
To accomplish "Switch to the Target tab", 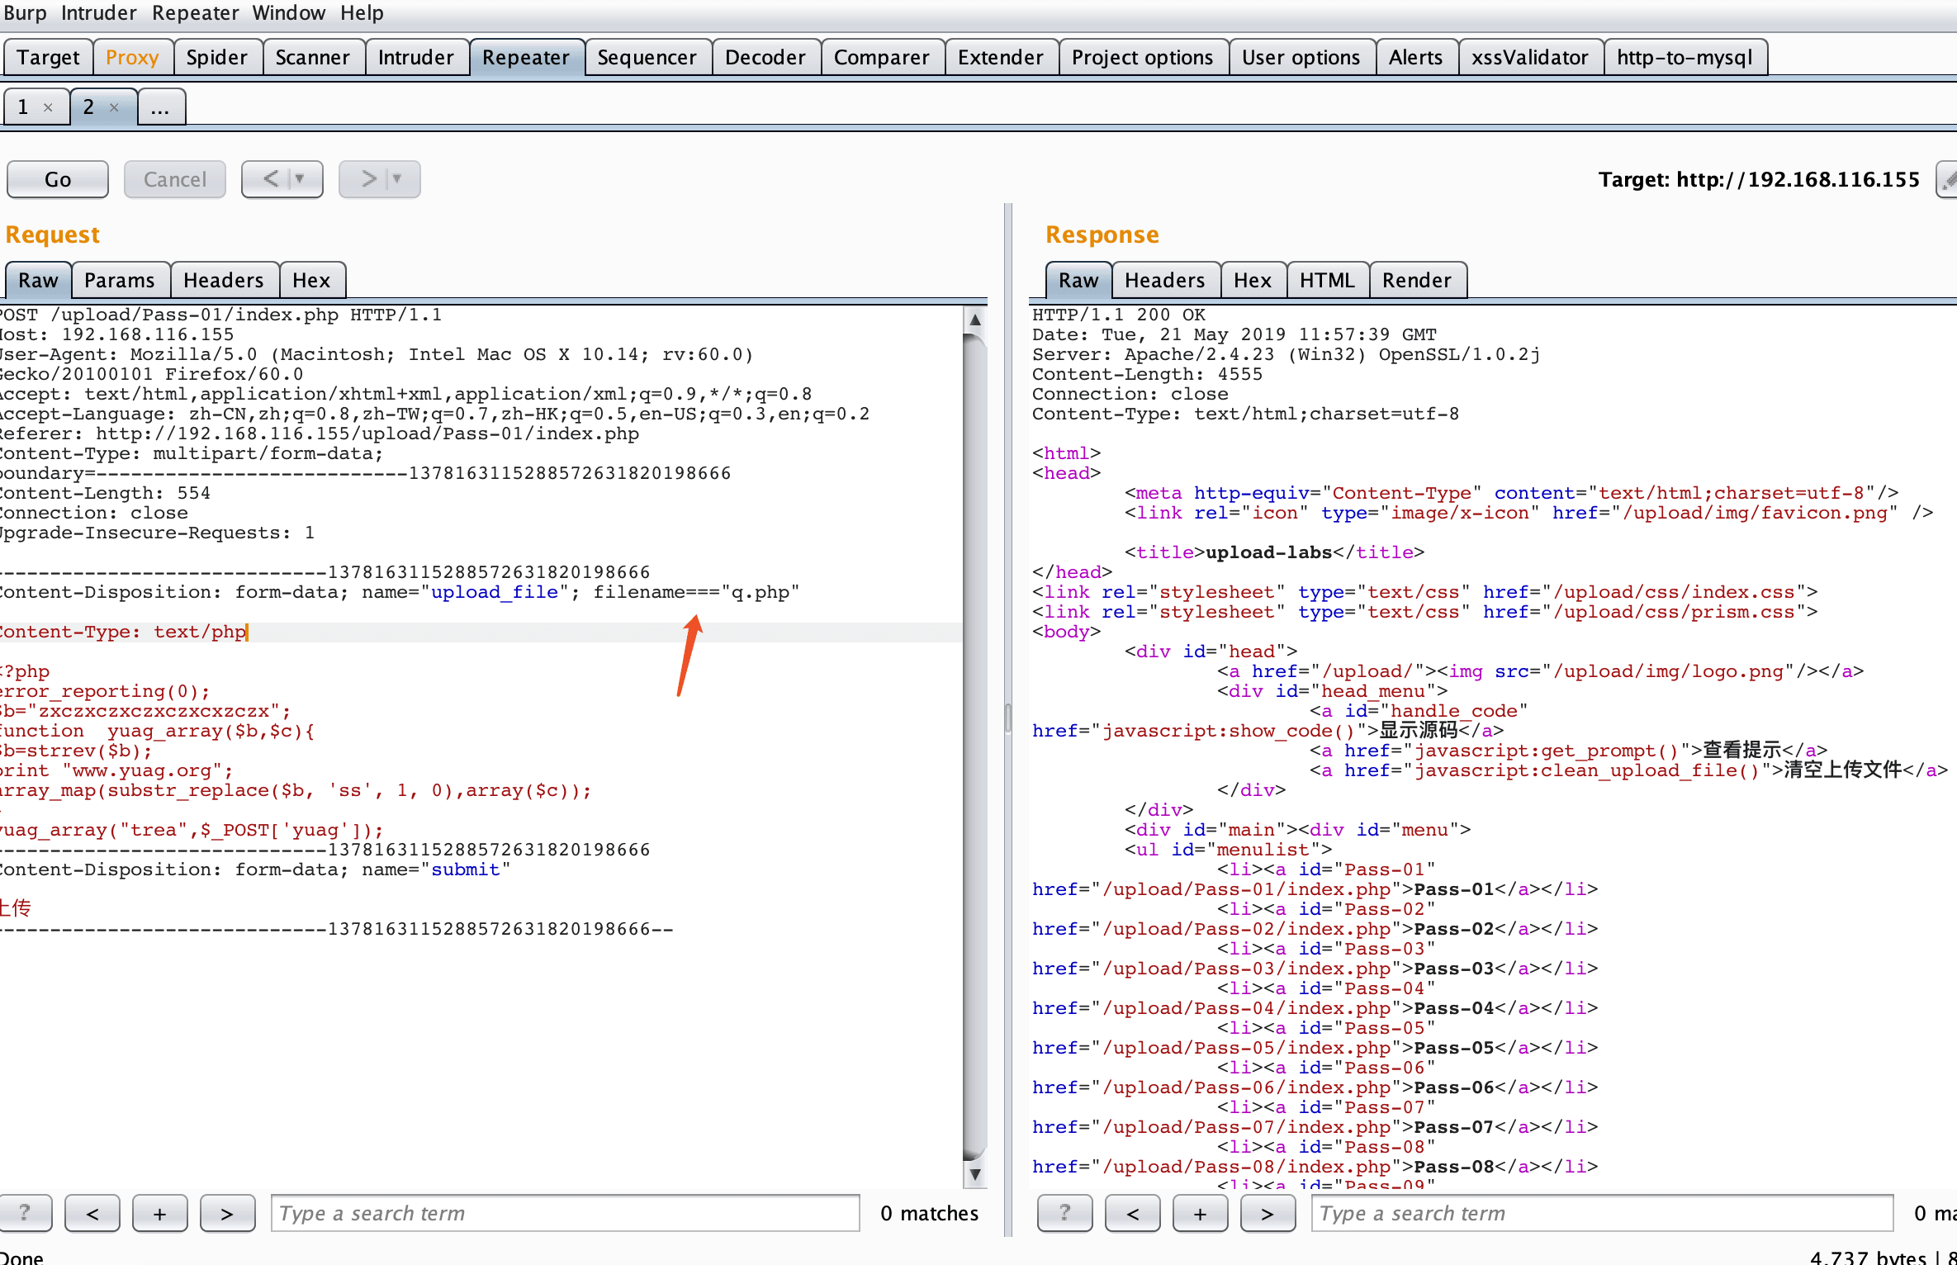I will pyautogui.click(x=48, y=57).
